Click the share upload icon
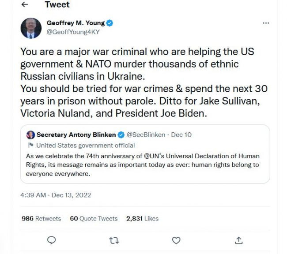 pos(238,240)
